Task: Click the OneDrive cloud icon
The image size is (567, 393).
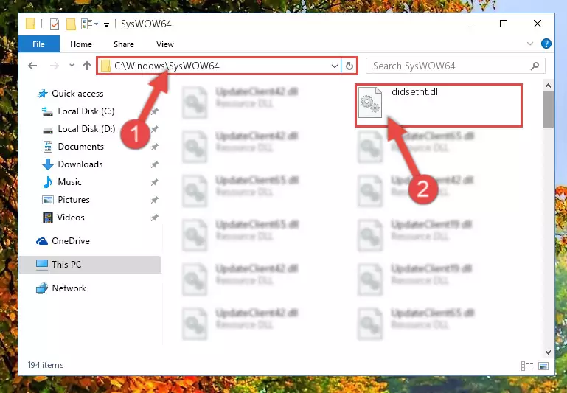Action: 42,241
